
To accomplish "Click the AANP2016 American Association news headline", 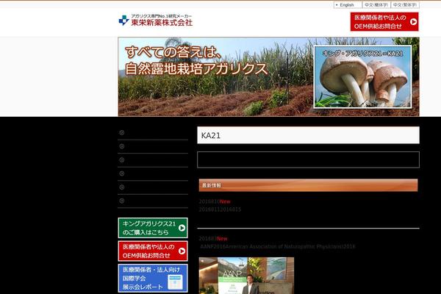I will (277, 246).
